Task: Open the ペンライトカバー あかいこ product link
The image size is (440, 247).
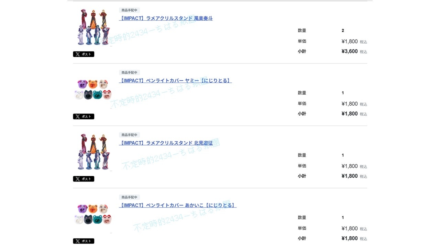Action: coord(178,205)
